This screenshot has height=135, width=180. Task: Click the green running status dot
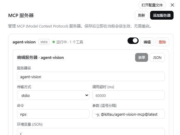point(53,42)
